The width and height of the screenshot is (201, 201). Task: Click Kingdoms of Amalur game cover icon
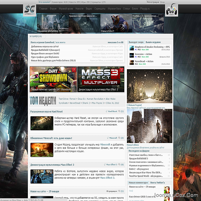tap(132, 48)
